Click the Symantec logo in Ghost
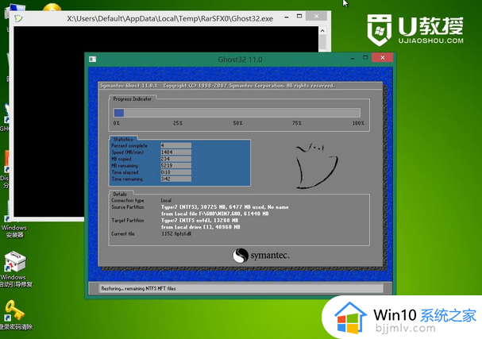482x339 pixels. (x=260, y=256)
